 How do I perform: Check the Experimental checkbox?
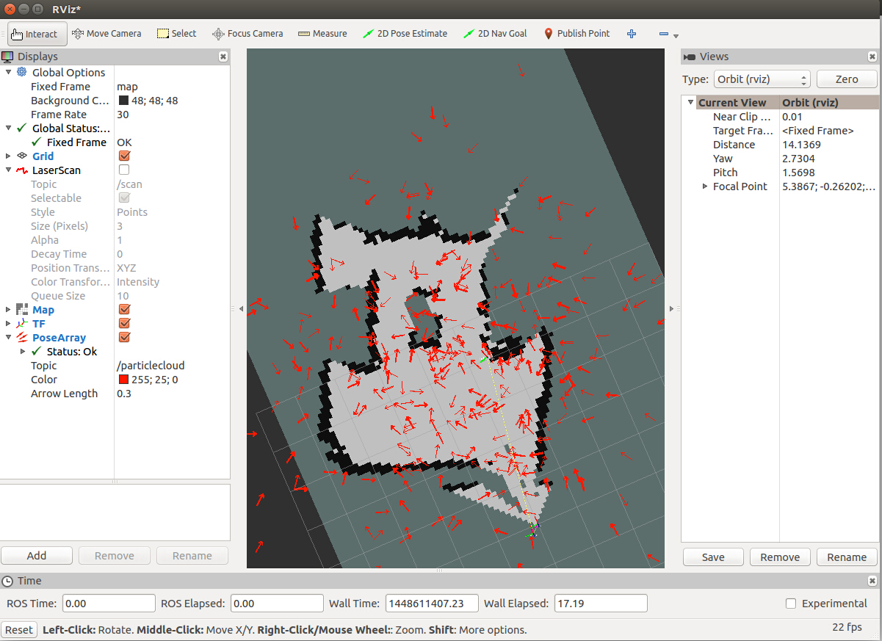click(791, 604)
